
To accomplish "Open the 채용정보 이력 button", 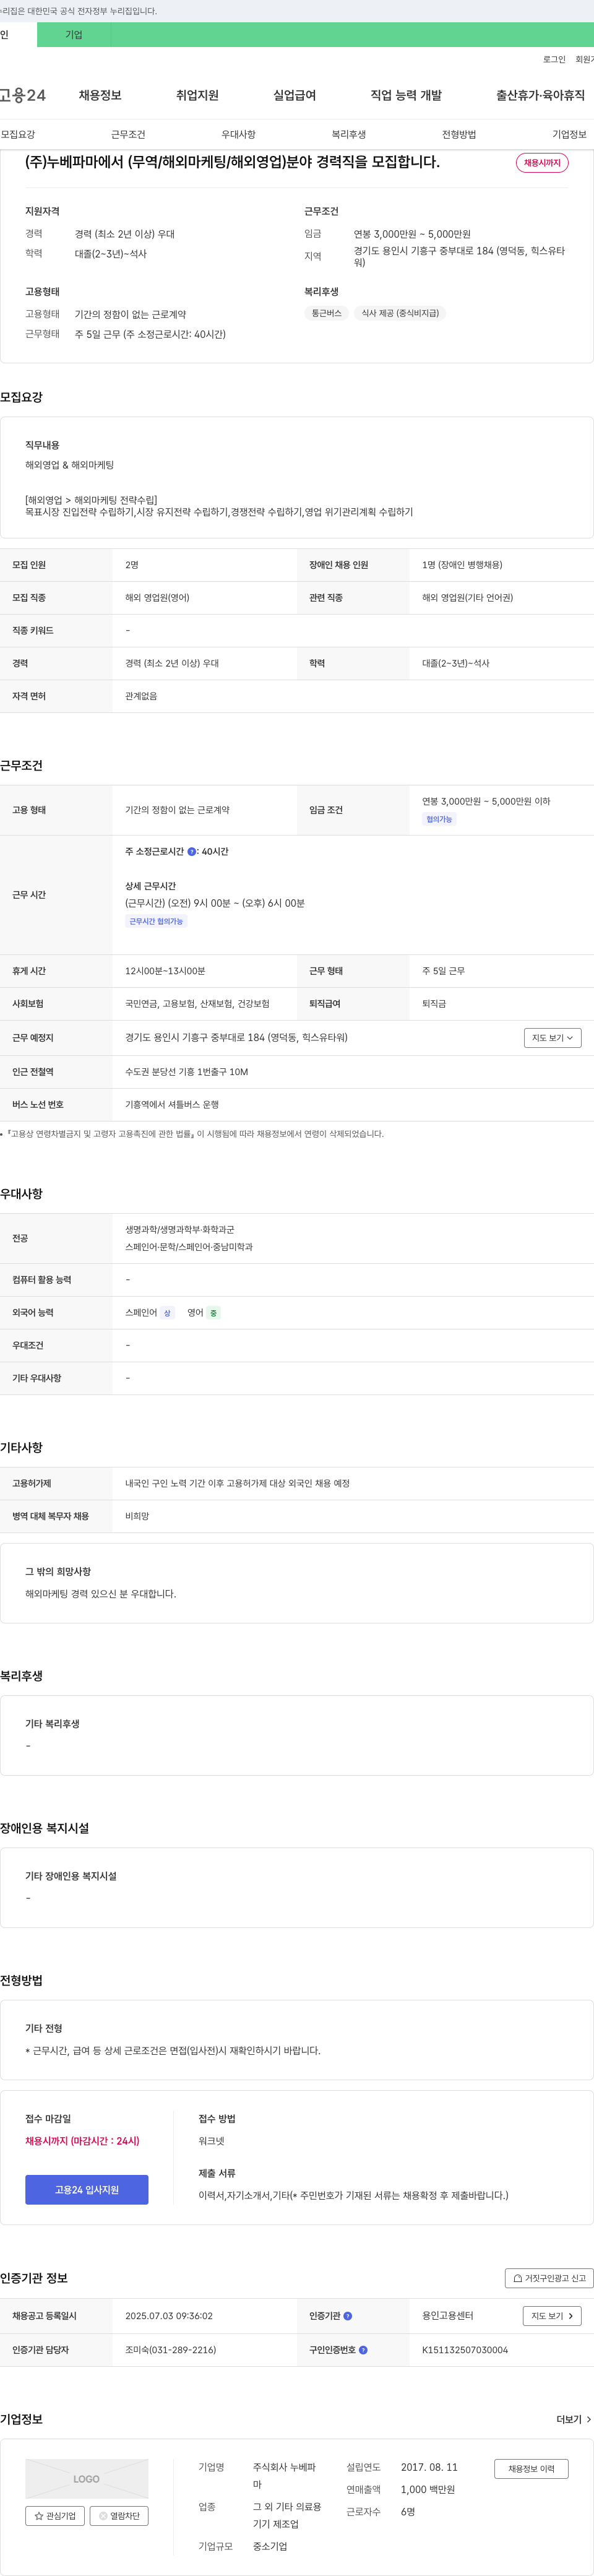I will pyautogui.click(x=531, y=2469).
